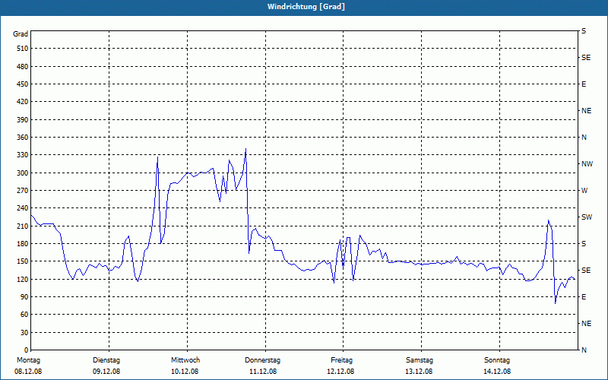Select the 'NW' compass label
Image resolution: width=608 pixels, height=380 pixels.
pyautogui.click(x=587, y=164)
